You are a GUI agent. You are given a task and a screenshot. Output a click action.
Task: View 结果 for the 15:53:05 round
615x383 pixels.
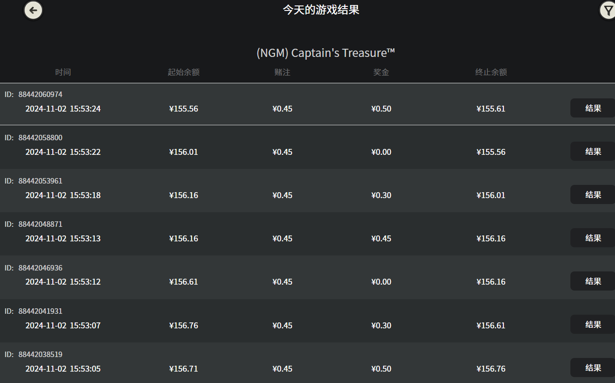[593, 368]
